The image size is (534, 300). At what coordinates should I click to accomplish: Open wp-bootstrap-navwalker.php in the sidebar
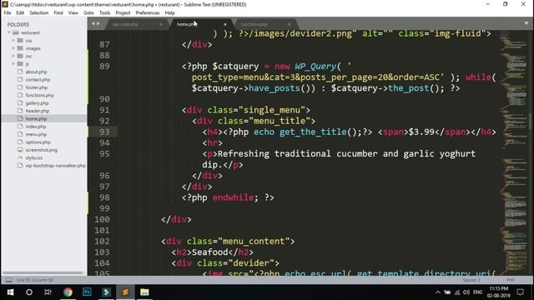pos(55,166)
